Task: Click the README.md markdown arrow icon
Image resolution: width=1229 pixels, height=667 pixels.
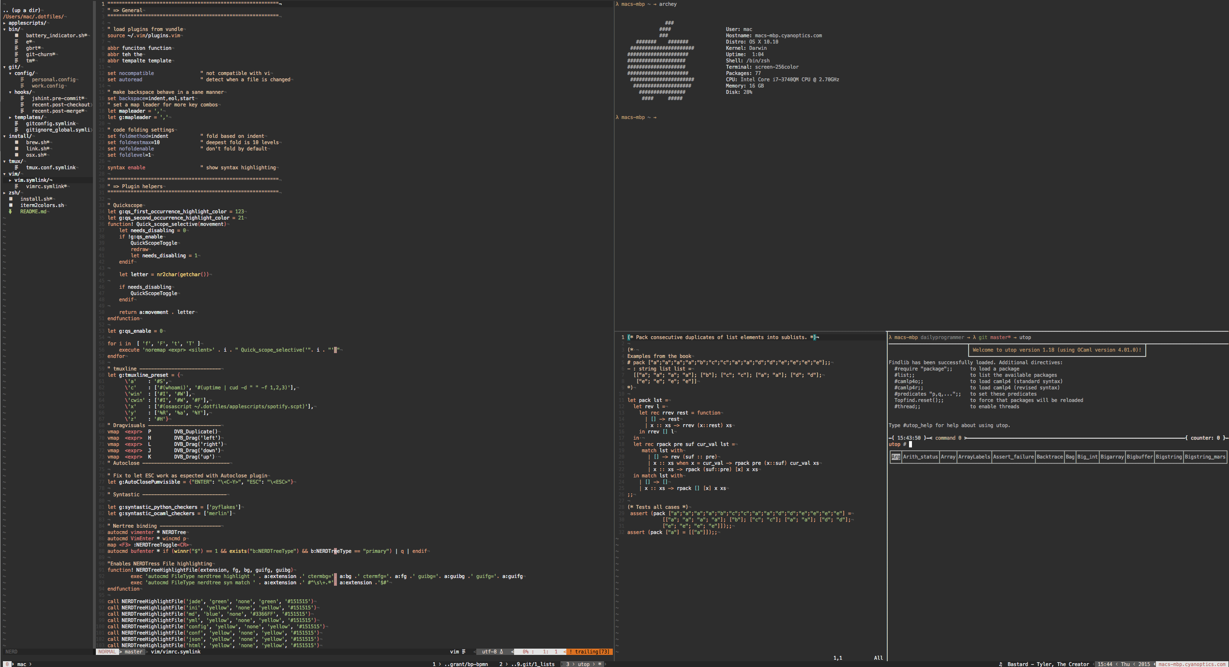Action: 10,211
